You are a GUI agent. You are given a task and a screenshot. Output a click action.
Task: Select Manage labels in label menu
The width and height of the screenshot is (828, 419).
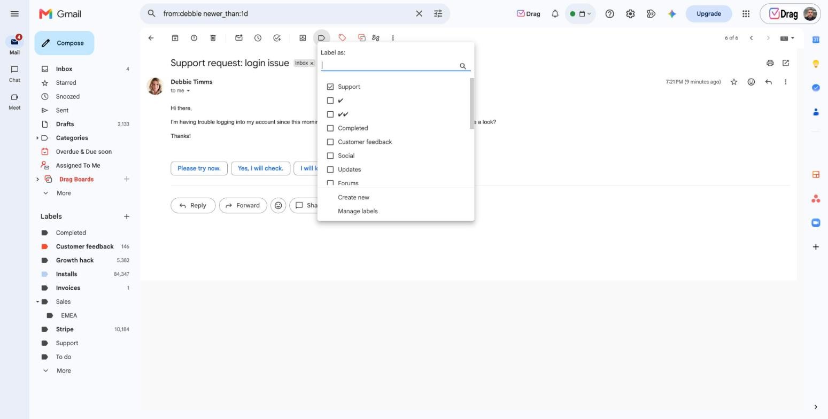358,212
